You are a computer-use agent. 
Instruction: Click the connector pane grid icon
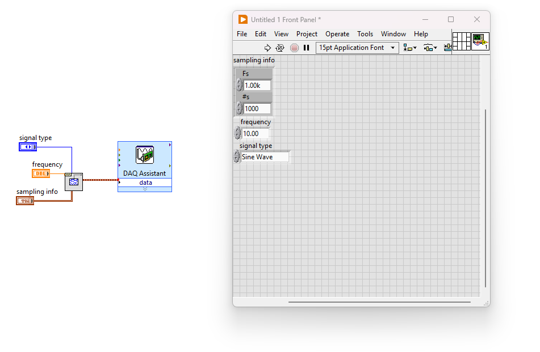(461, 41)
